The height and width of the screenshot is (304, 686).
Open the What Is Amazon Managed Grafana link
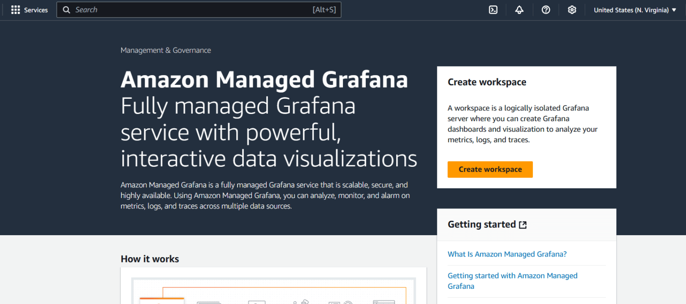click(507, 254)
